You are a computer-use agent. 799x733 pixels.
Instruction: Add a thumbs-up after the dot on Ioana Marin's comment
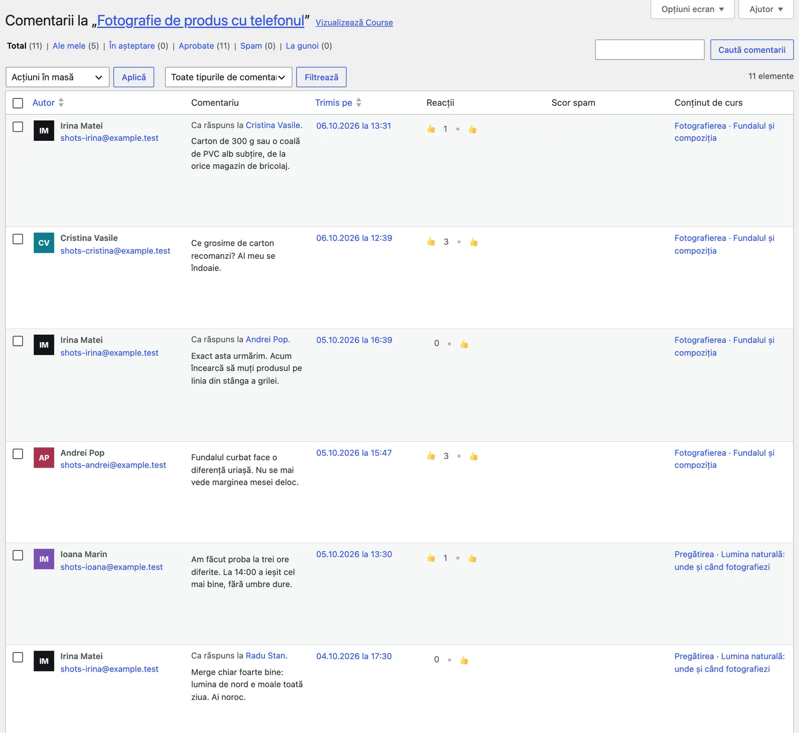pos(472,558)
